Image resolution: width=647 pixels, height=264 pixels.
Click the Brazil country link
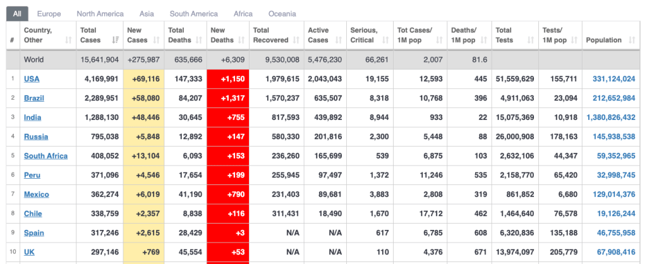click(x=33, y=98)
